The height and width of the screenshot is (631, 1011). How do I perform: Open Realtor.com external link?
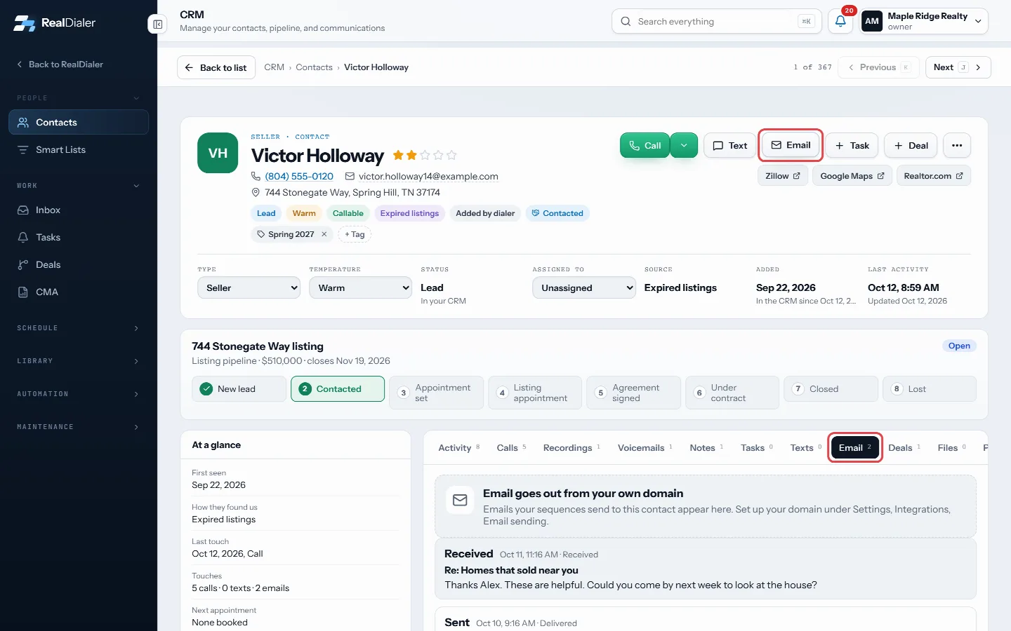tap(933, 176)
